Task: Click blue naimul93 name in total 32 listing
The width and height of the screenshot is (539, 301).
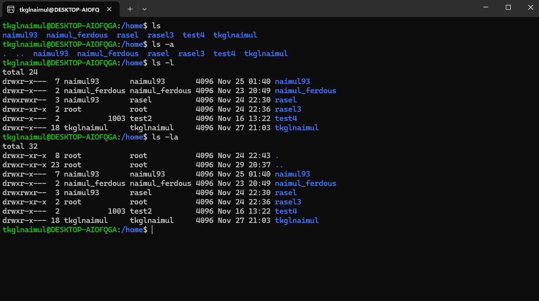Action: click(x=292, y=174)
